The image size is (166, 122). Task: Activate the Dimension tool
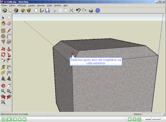coord(9,67)
